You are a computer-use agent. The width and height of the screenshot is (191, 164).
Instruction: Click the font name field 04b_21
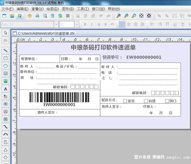coord(27,24)
